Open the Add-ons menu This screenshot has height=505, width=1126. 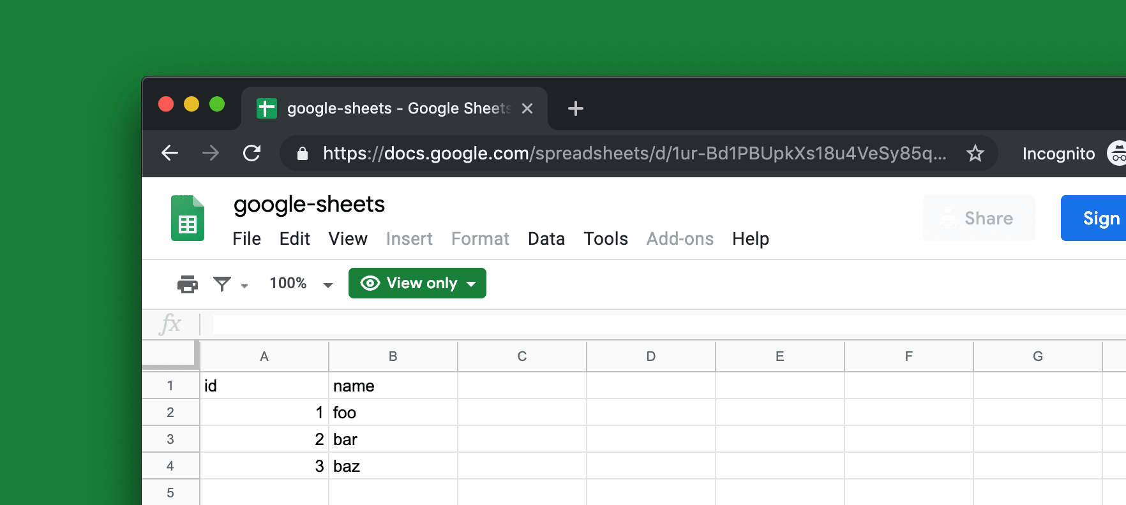[680, 238]
